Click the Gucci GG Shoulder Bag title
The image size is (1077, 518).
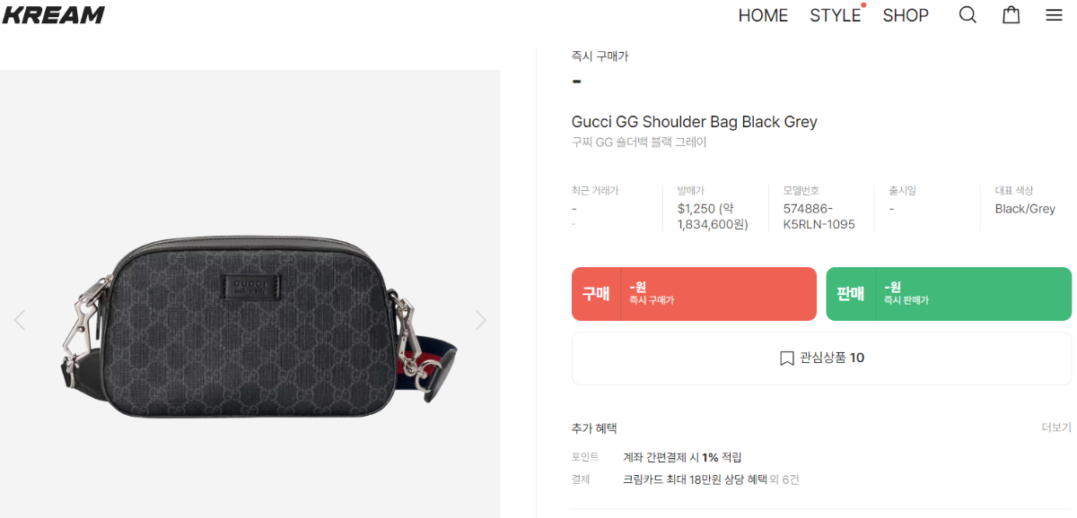(x=695, y=122)
